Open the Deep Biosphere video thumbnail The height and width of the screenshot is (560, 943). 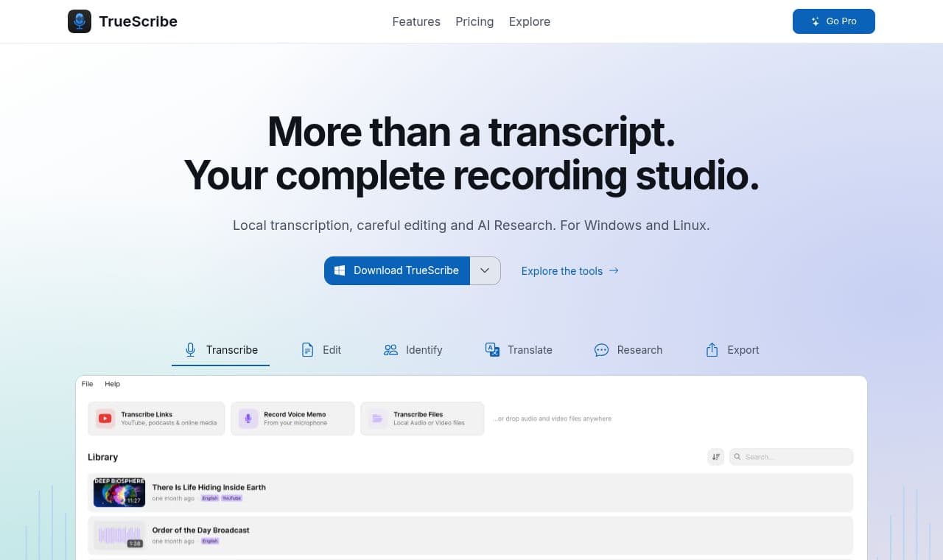tap(119, 492)
